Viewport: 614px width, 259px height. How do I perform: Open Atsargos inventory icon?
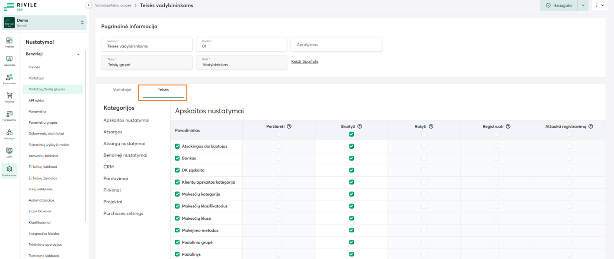pos(9,132)
